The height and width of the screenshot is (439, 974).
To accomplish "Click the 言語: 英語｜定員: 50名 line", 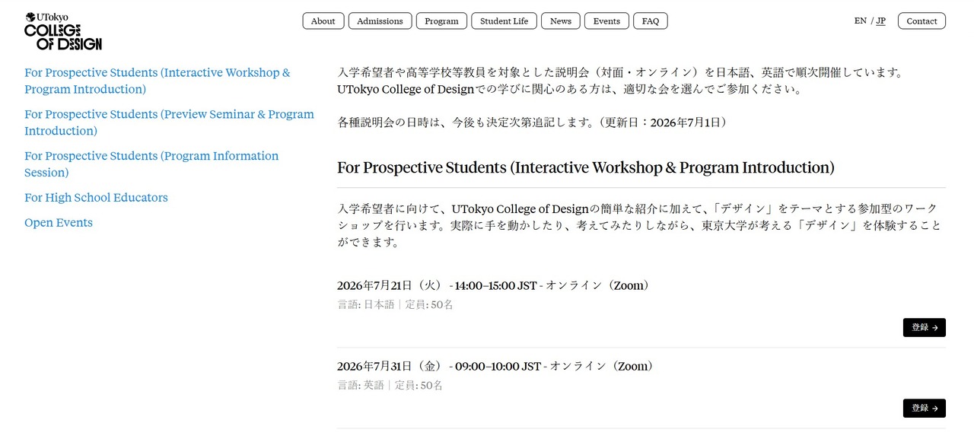I will click(x=390, y=385).
